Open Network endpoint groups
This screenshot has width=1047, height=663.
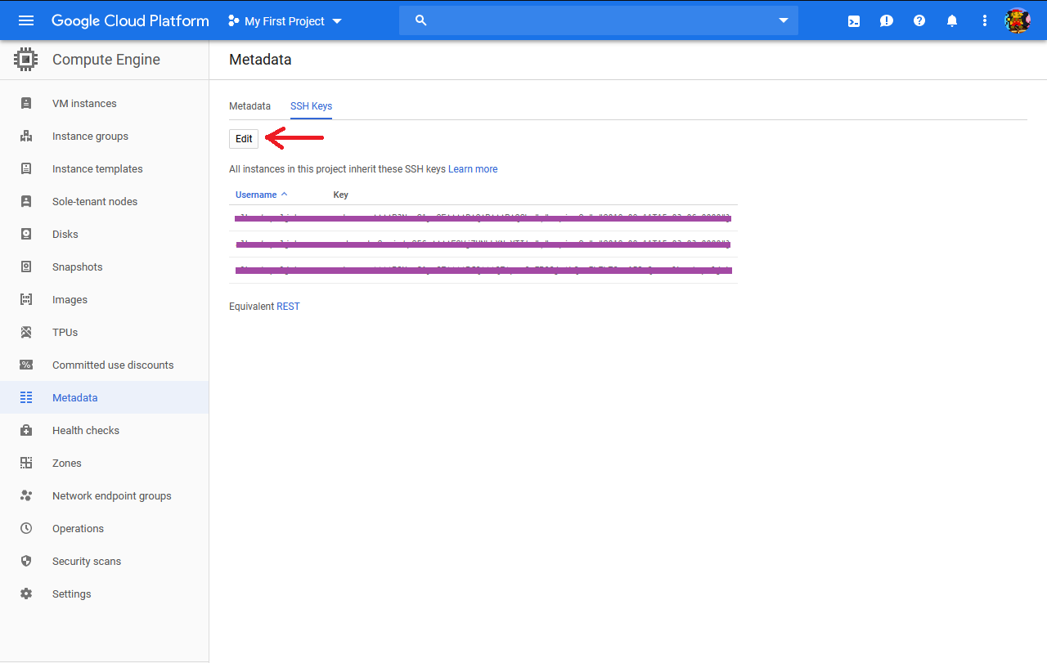[x=112, y=495]
